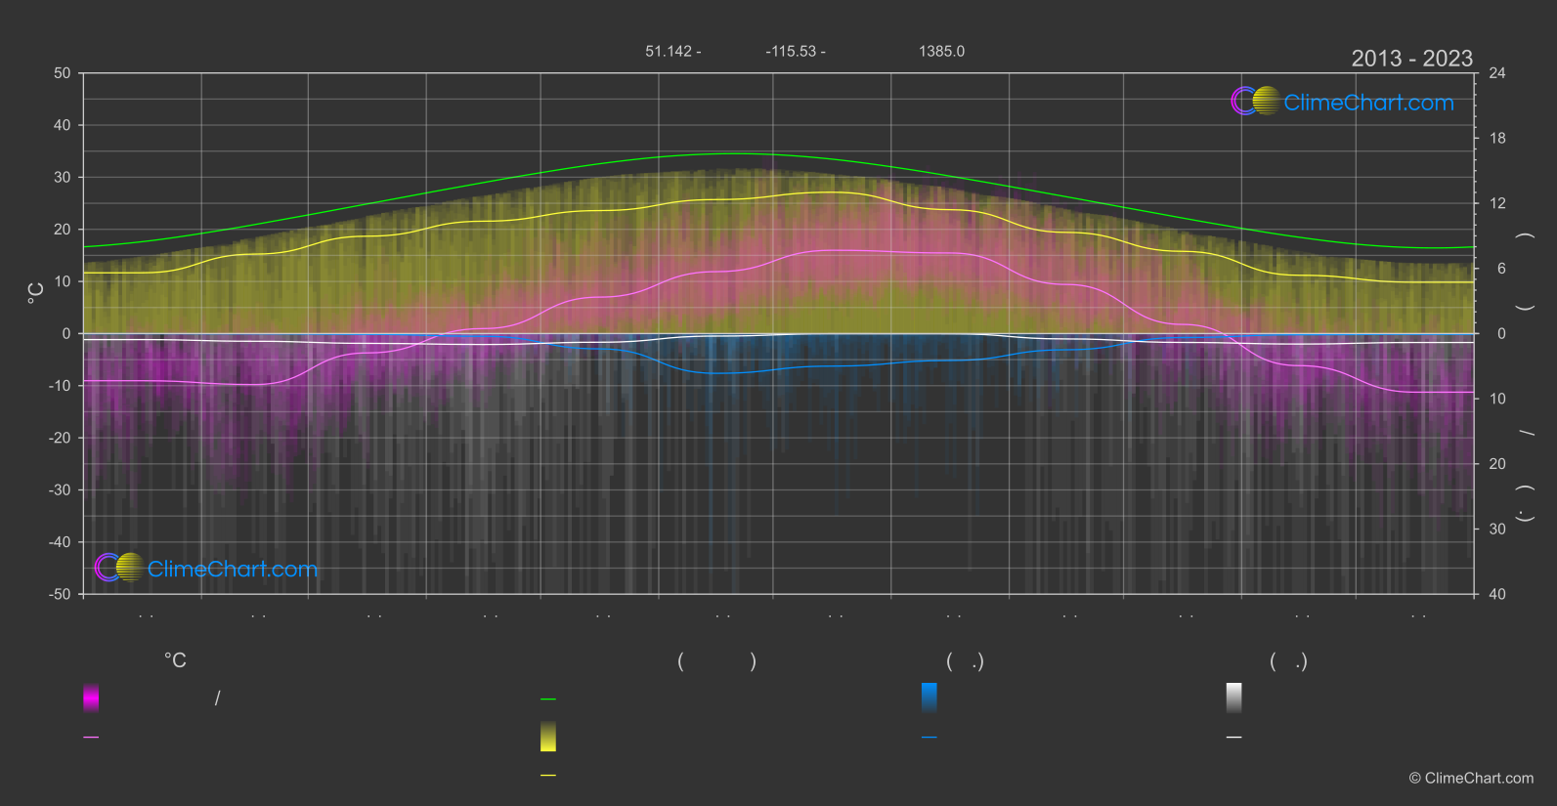Click the yellow line legend marker
This screenshot has width=1557, height=806.
(x=548, y=776)
